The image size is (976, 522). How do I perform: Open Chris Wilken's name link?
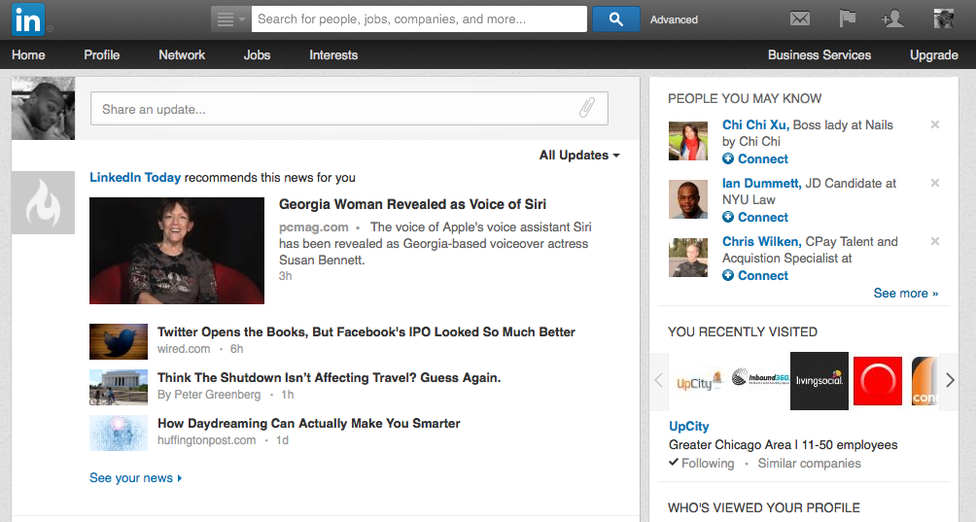pyautogui.click(x=762, y=241)
